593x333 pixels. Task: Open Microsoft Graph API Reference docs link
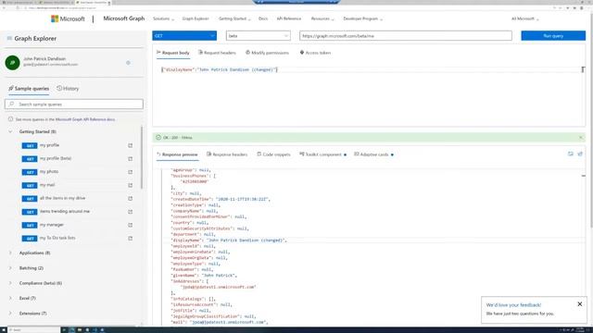tap(85, 119)
